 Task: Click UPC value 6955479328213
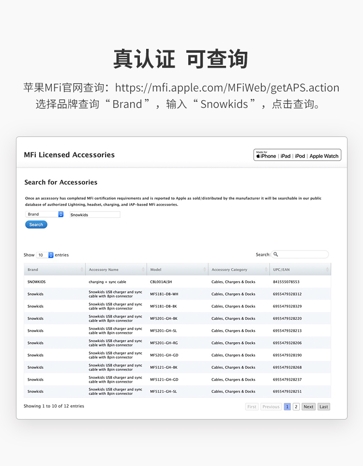[x=287, y=331]
